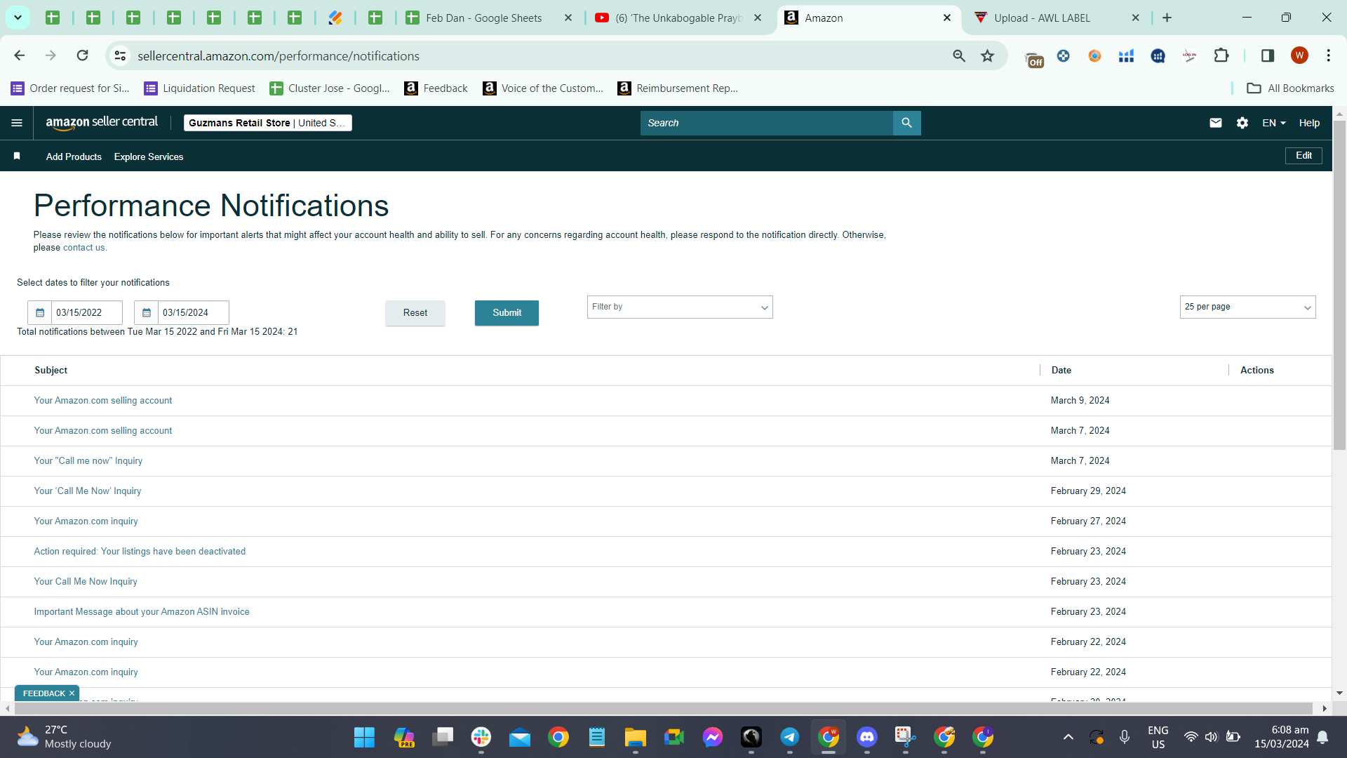Click the horizontal page scrollbar
This screenshot has height=758, width=1347.
pyautogui.click(x=663, y=708)
